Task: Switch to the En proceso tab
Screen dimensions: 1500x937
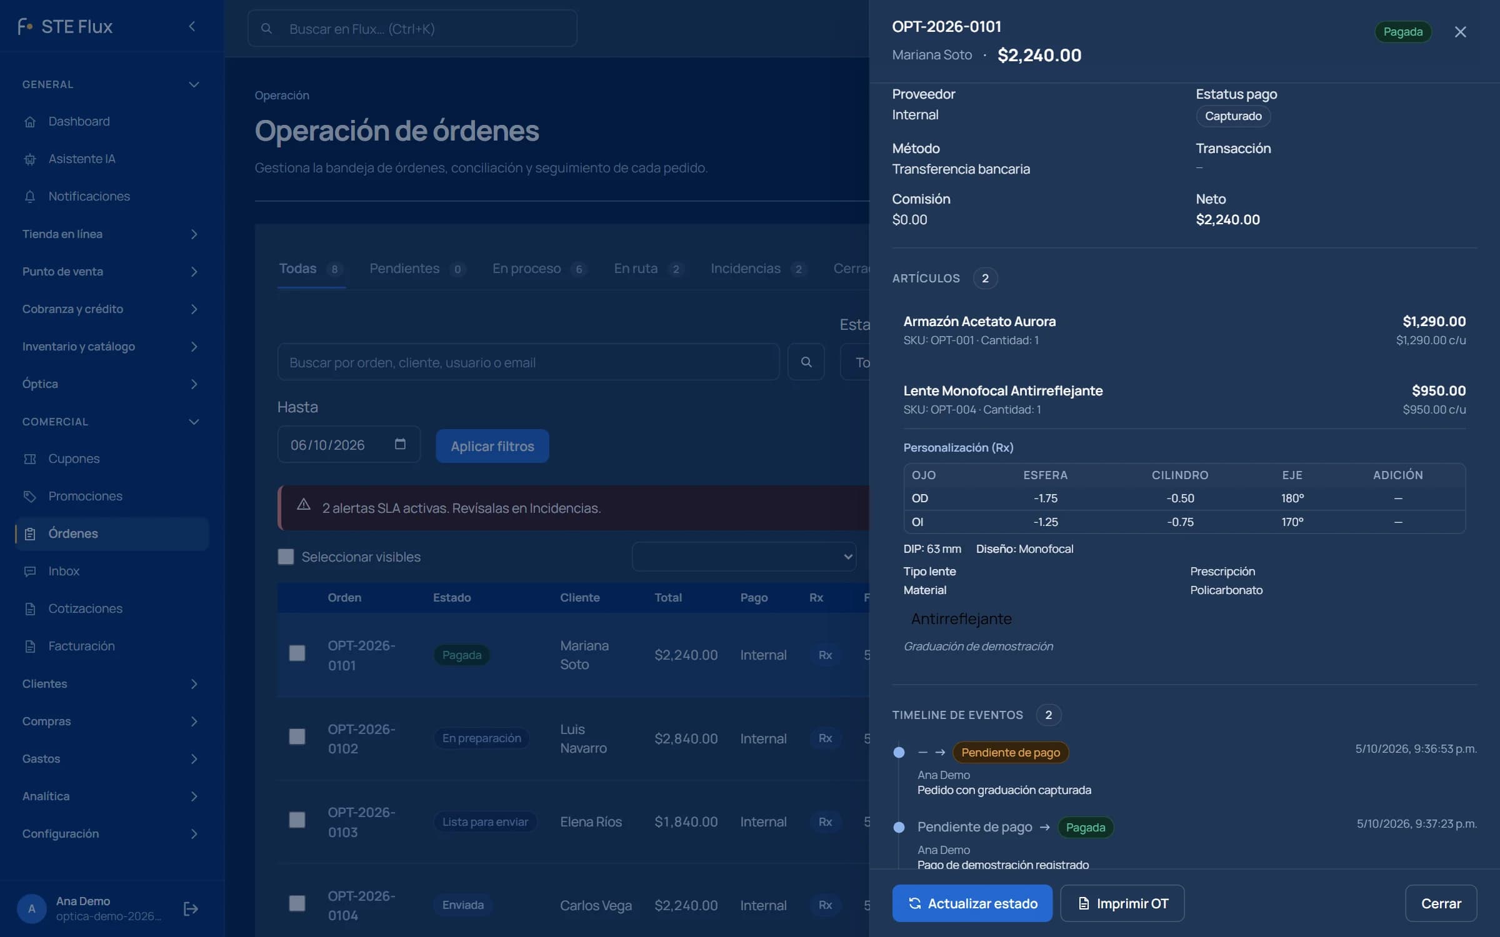Action: [539, 269]
